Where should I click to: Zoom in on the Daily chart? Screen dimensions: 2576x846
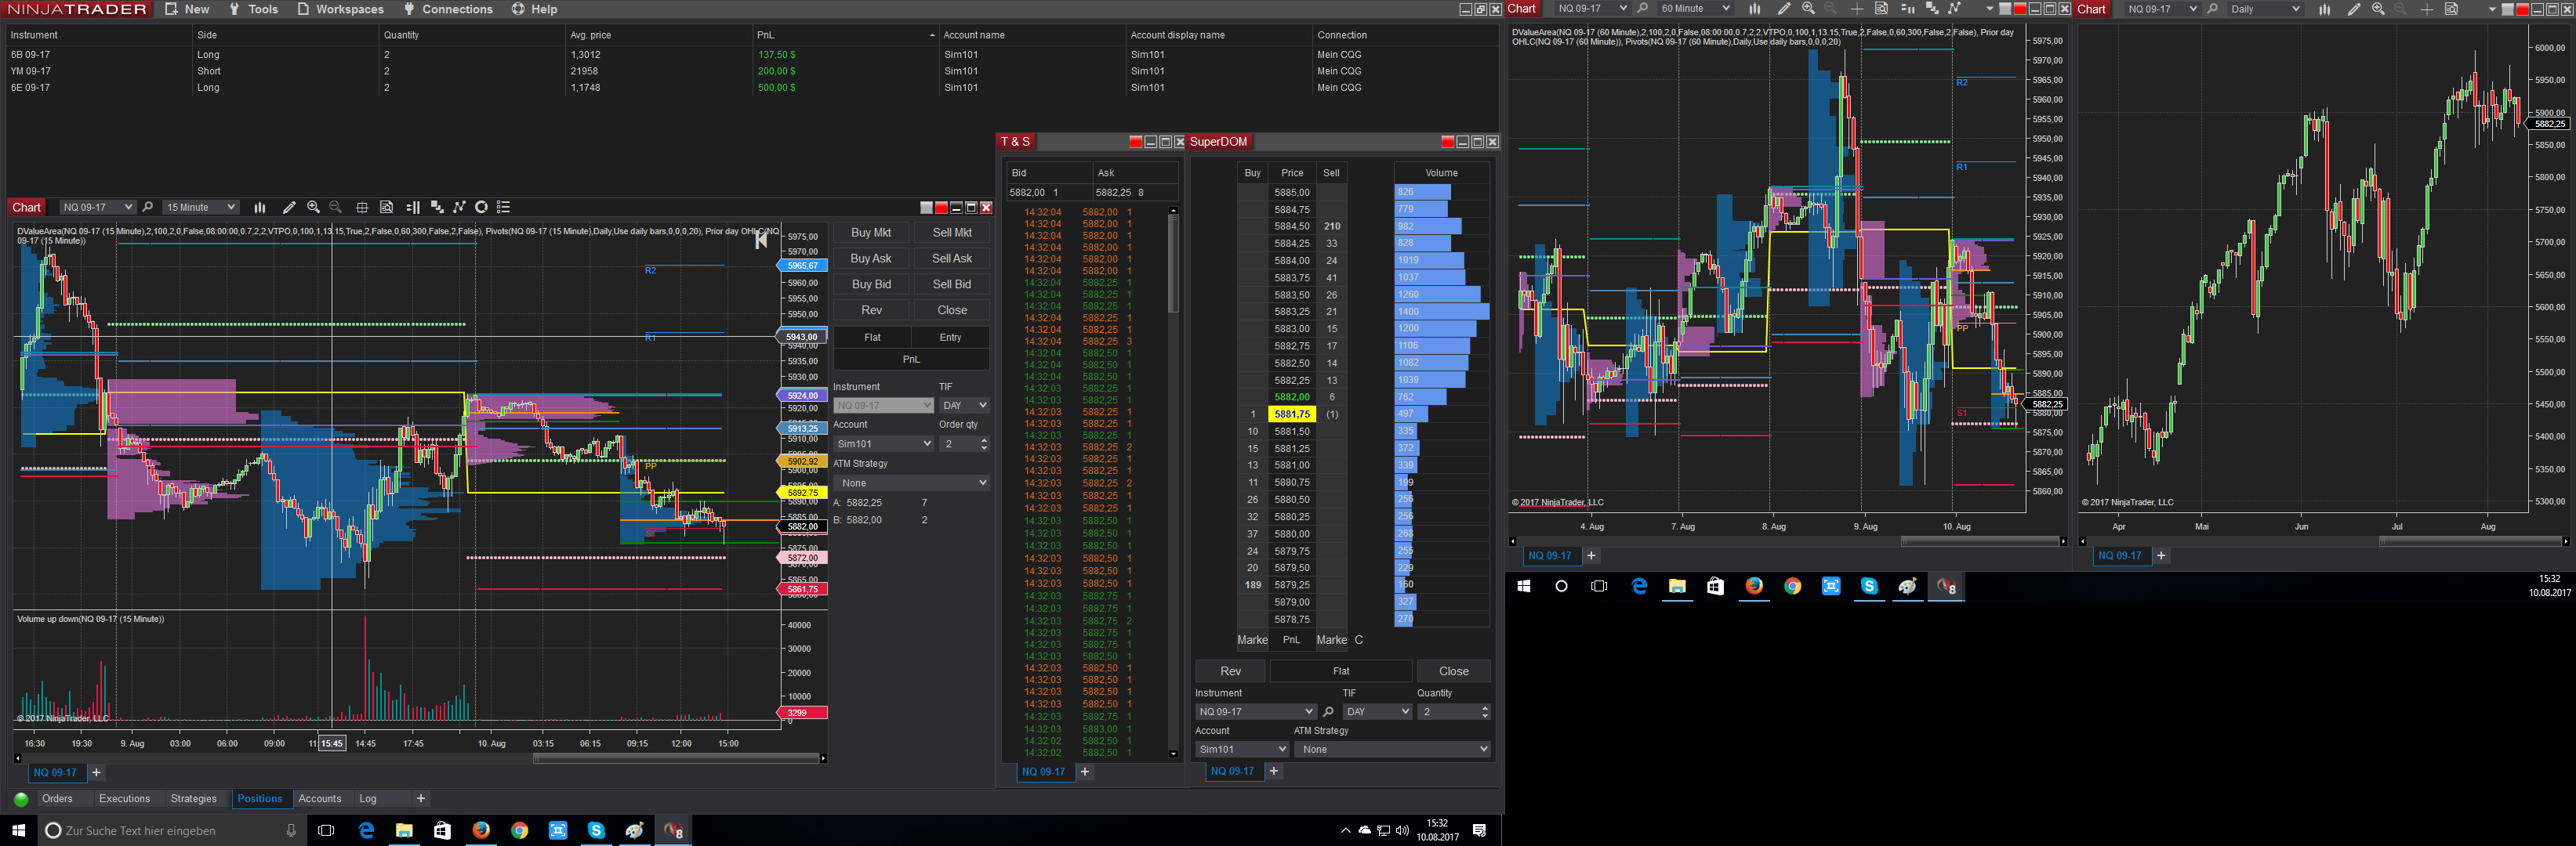point(2378,9)
